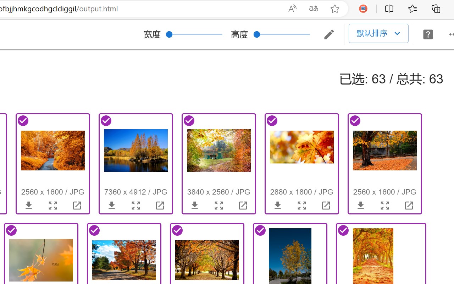Open first 2560 x 1600 river image in new tab

(77, 206)
